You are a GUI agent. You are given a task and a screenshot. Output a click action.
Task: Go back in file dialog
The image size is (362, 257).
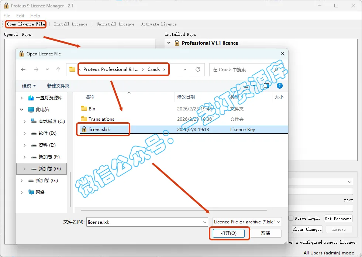coord(23,69)
